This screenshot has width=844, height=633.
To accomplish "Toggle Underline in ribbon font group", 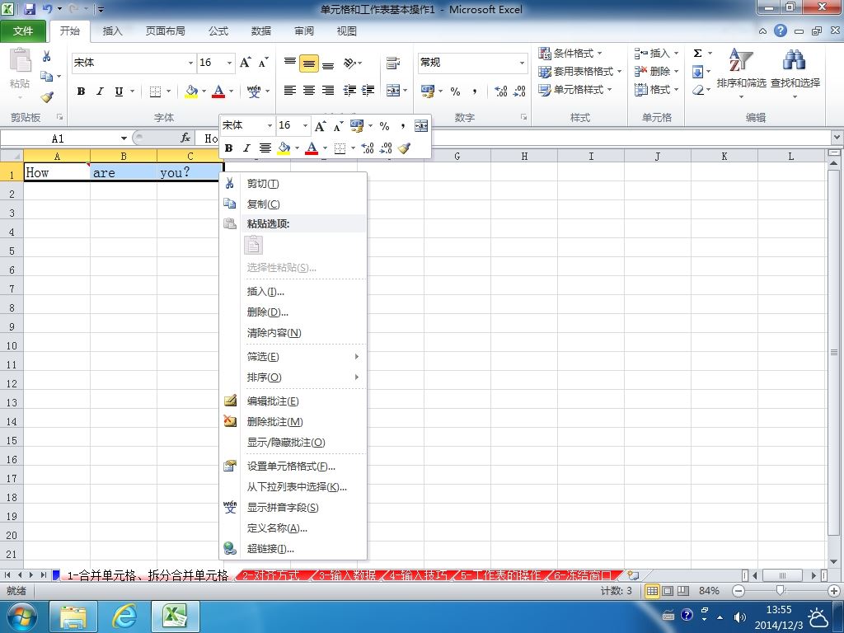I will [119, 91].
